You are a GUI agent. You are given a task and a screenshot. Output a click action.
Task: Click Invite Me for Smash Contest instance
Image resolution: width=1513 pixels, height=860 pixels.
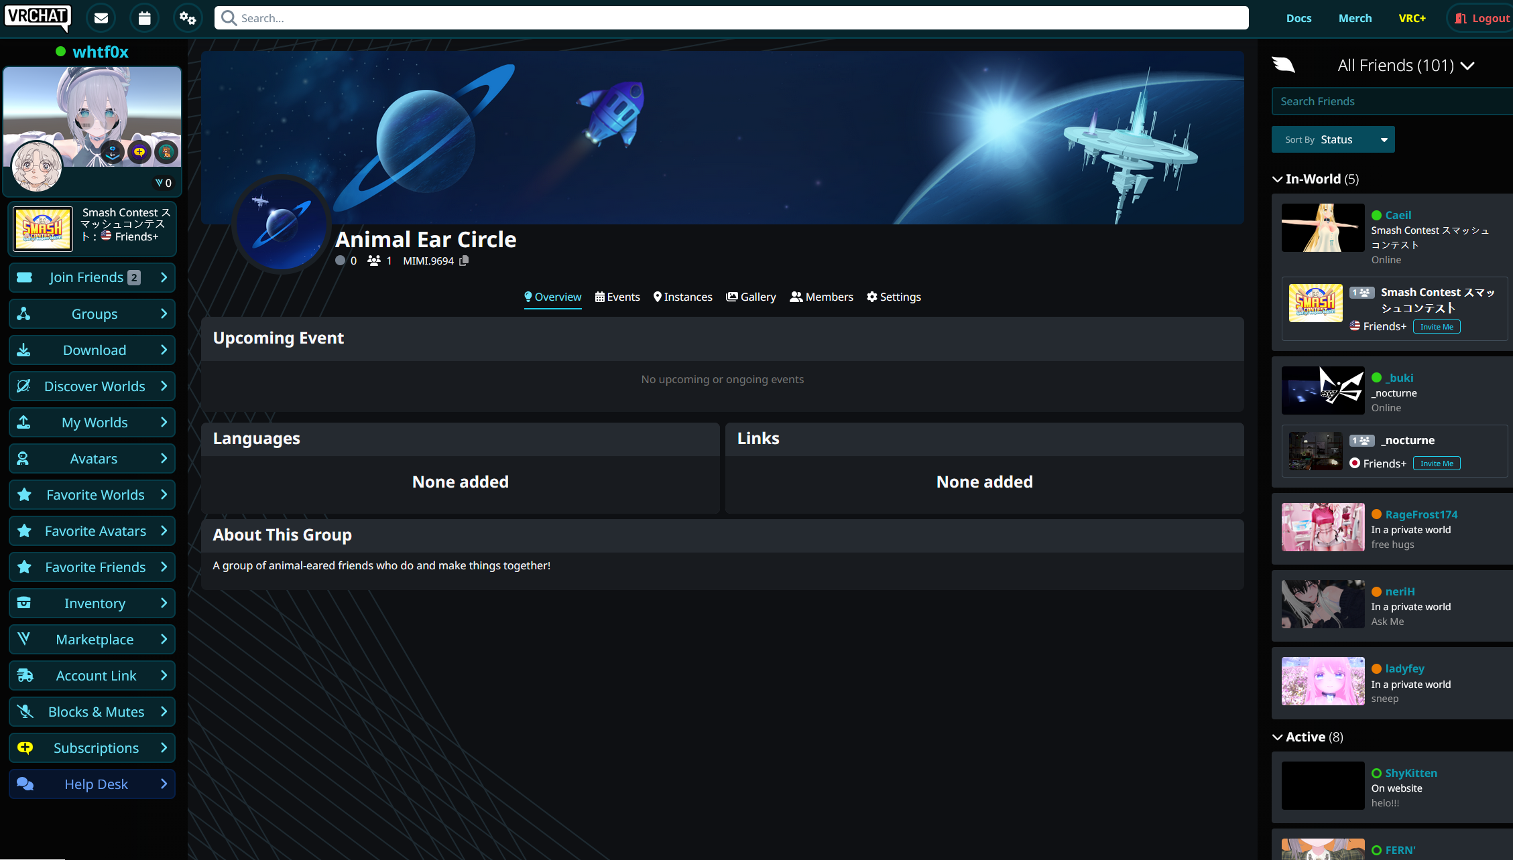[1436, 327]
